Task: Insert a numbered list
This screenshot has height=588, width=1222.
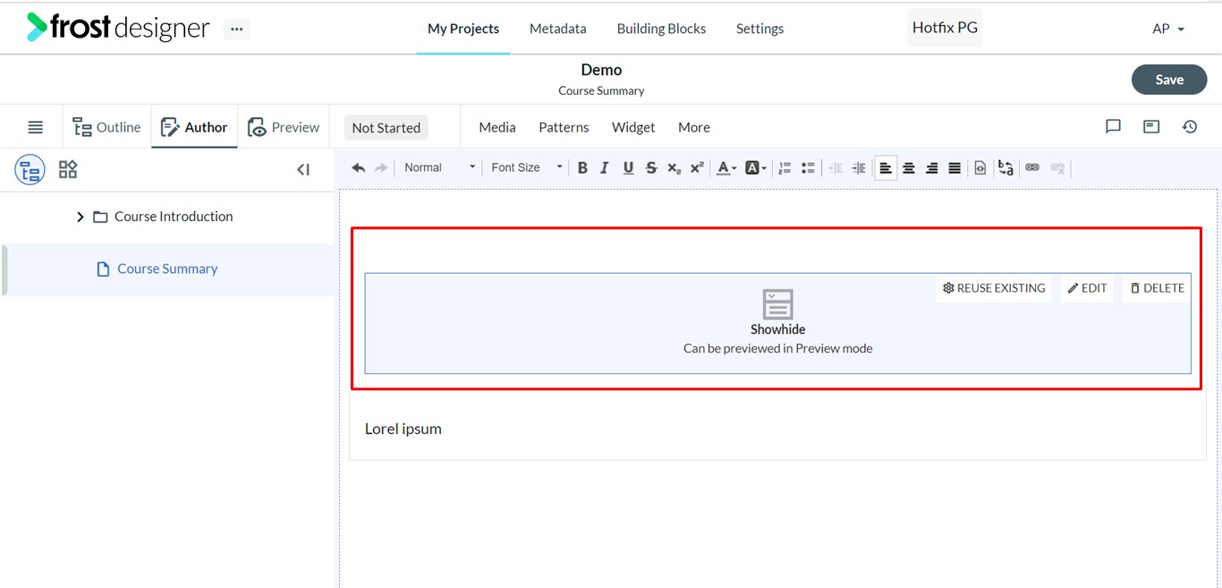Action: click(x=785, y=167)
